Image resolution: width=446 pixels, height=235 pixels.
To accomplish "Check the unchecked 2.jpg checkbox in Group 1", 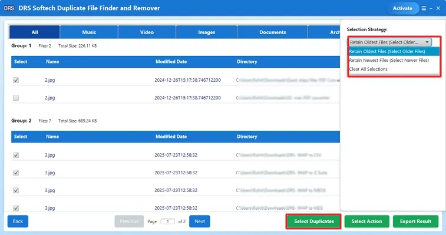I will click(x=16, y=98).
